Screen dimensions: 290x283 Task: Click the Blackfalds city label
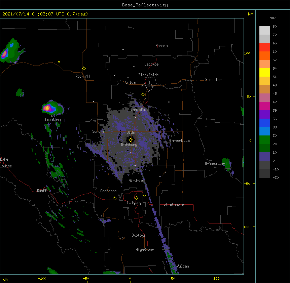coord(148,75)
